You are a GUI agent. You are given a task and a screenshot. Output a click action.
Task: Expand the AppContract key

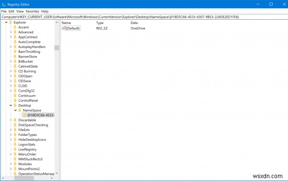click(11, 37)
